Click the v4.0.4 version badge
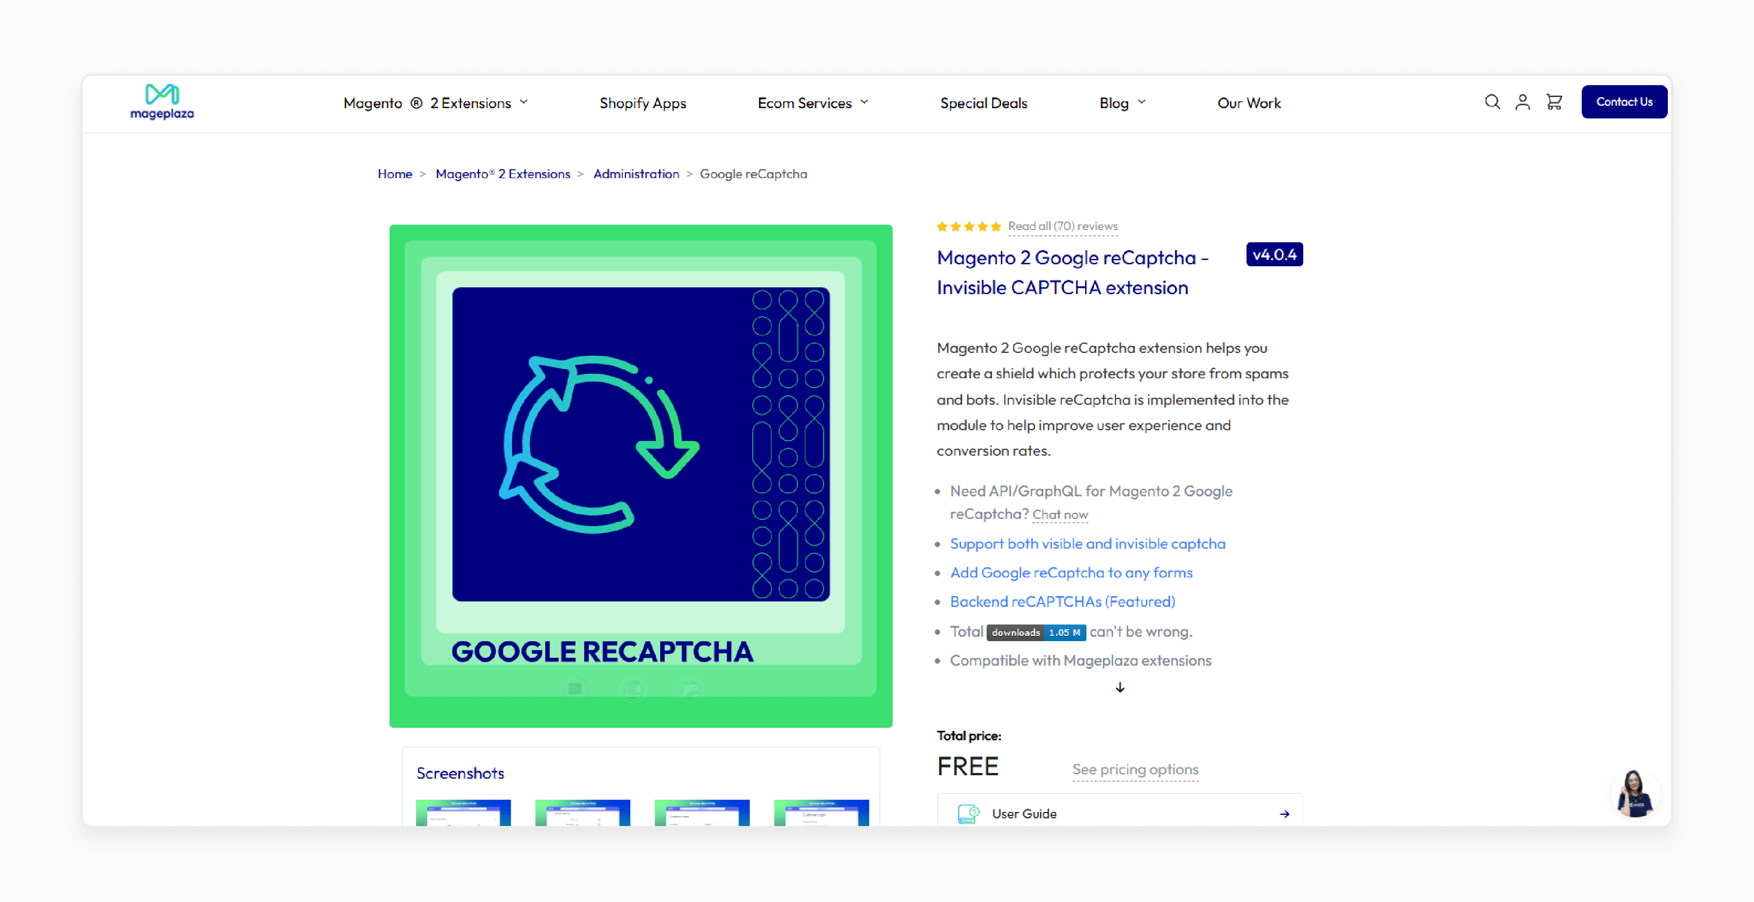1754x902 pixels. tap(1274, 254)
